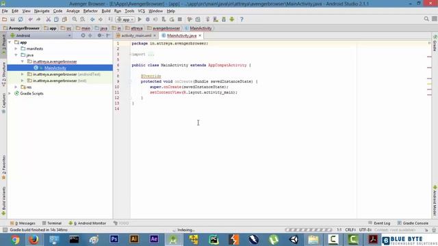
Task: Click the Indexing progress bar
Action: (x=309, y=230)
